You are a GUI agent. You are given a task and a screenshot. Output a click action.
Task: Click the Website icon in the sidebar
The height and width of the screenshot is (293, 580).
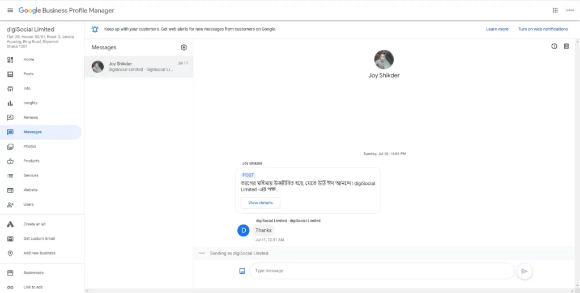10,190
